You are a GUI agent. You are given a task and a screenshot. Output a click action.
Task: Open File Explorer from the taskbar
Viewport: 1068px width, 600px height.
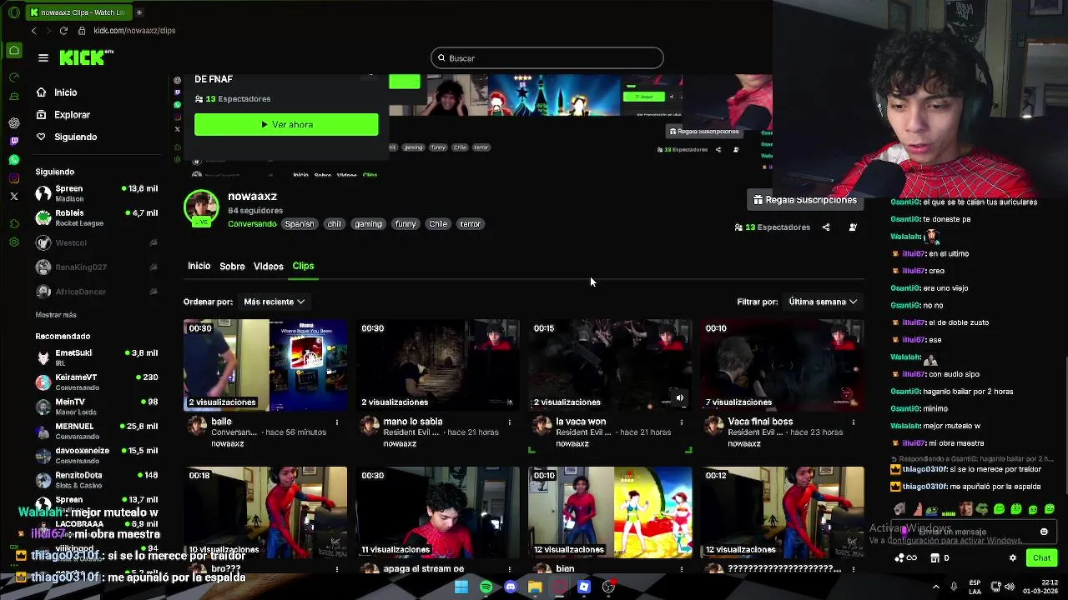click(x=535, y=587)
